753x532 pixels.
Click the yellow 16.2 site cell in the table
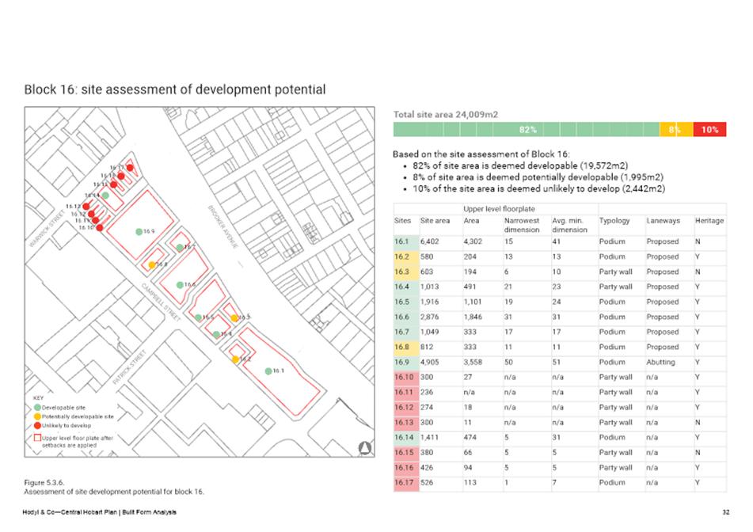pyautogui.click(x=405, y=256)
